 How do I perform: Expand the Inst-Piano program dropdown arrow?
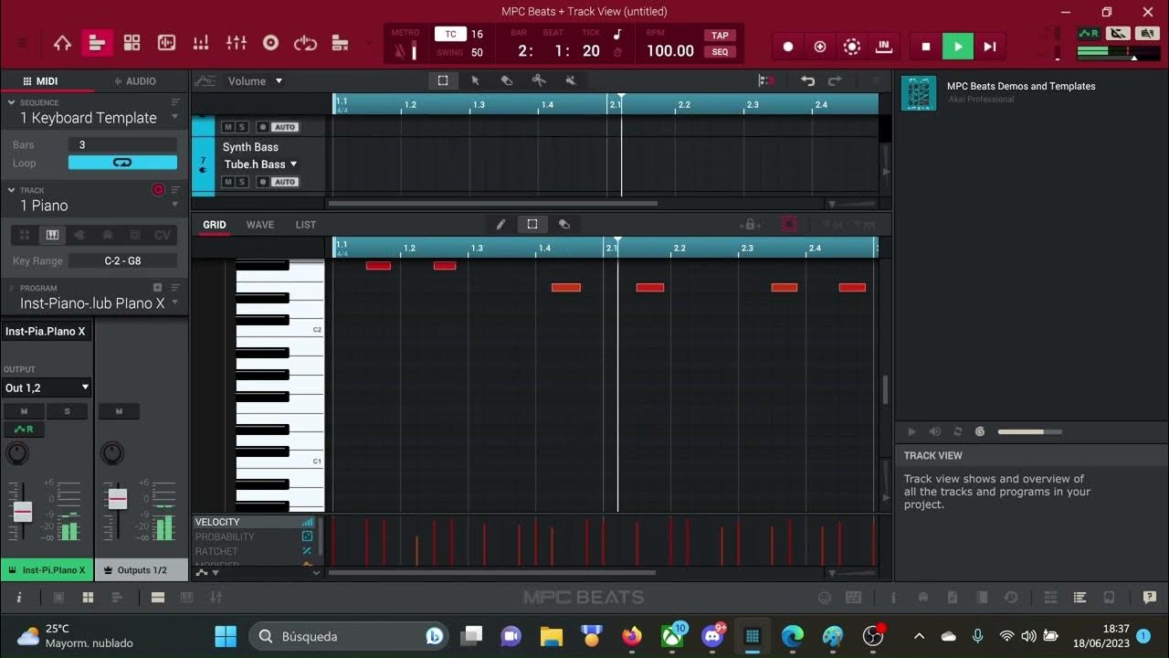(x=174, y=302)
